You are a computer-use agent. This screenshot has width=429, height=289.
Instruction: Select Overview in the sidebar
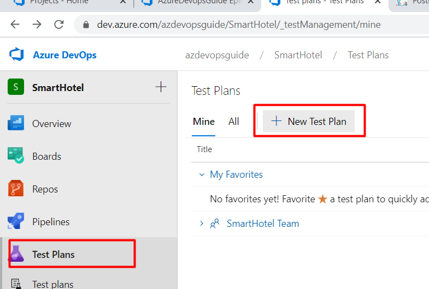(x=52, y=124)
